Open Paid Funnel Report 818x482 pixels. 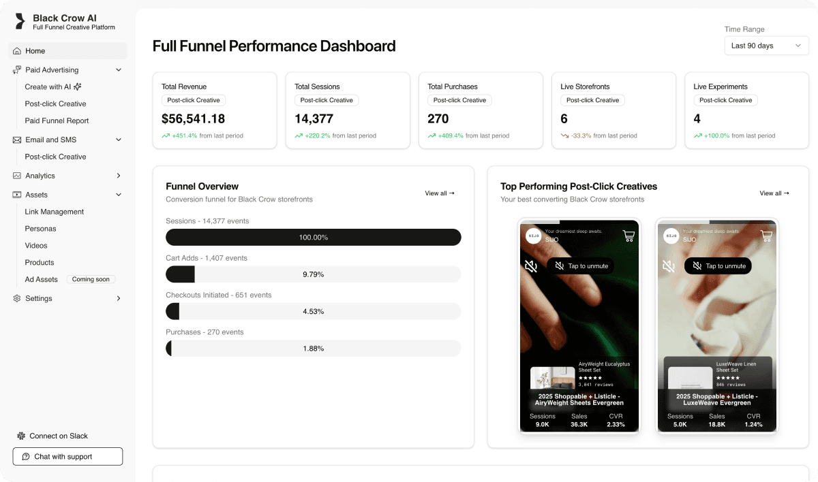57,121
